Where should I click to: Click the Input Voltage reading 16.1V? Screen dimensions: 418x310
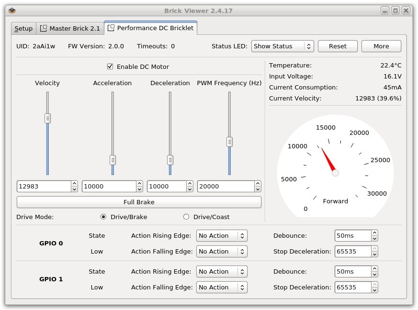pos(393,77)
